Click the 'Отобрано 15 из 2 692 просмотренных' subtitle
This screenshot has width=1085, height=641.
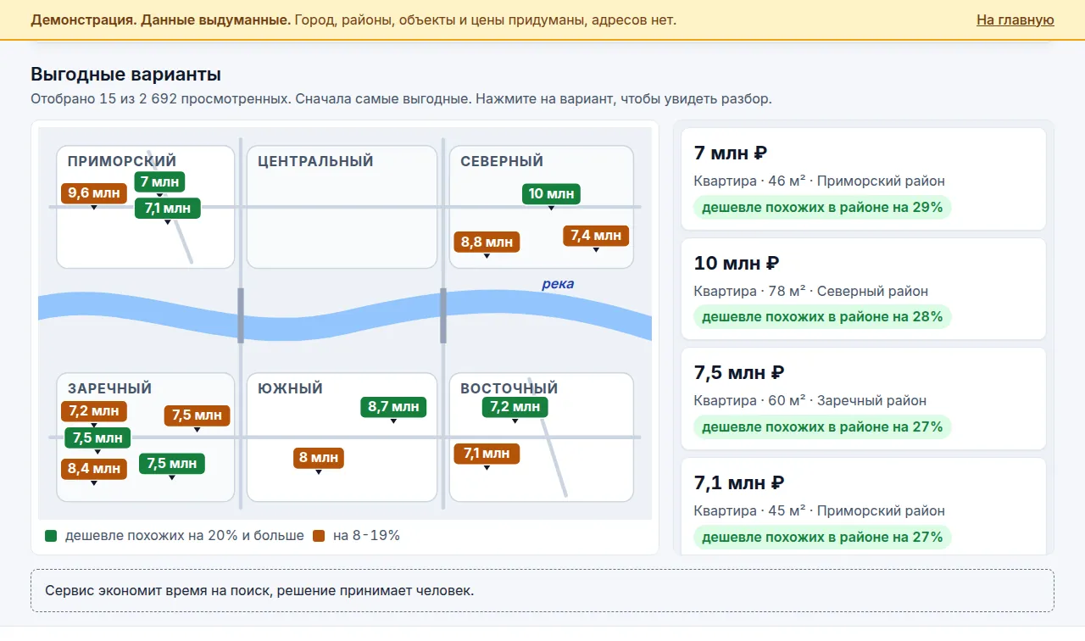click(x=160, y=99)
